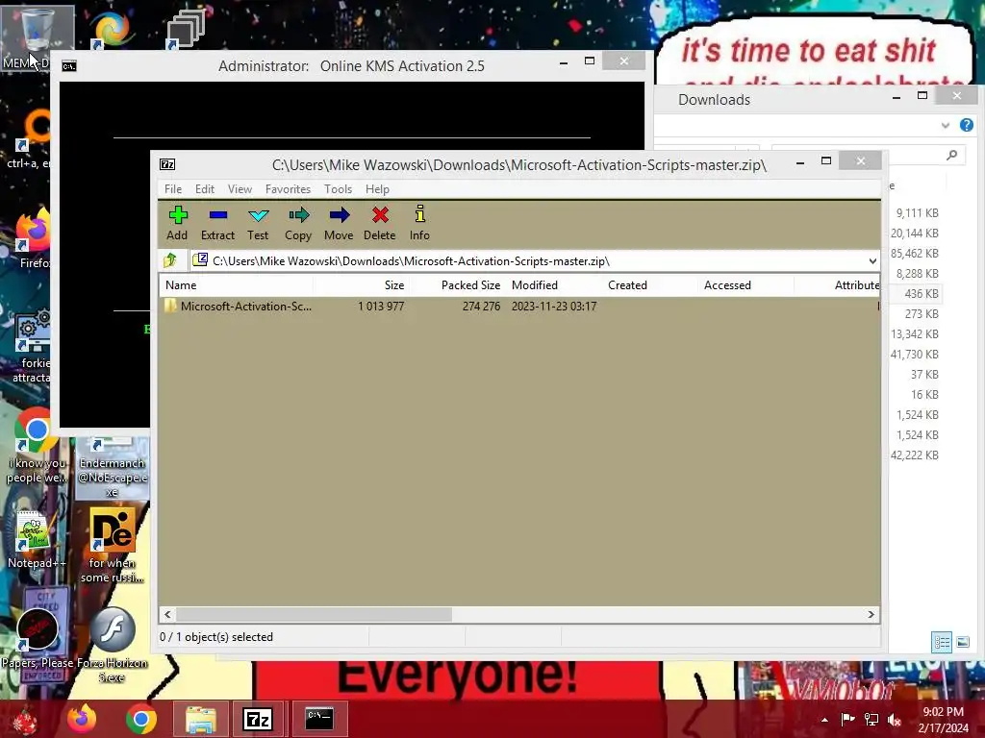Viewport: 985px width, 738px height.
Task: Switch Downloads to details view
Action: point(941,642)
